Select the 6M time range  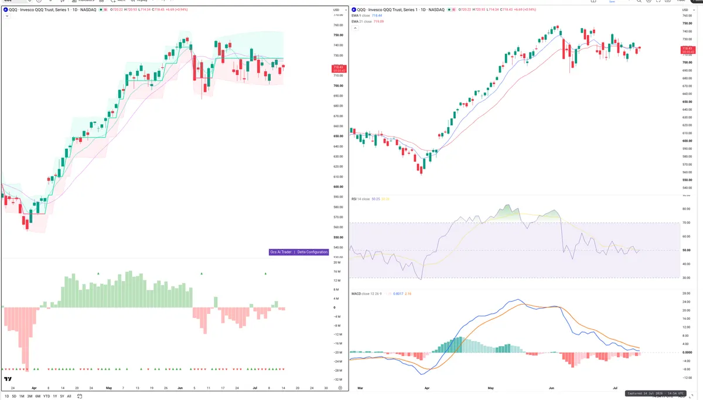[37, 396]
